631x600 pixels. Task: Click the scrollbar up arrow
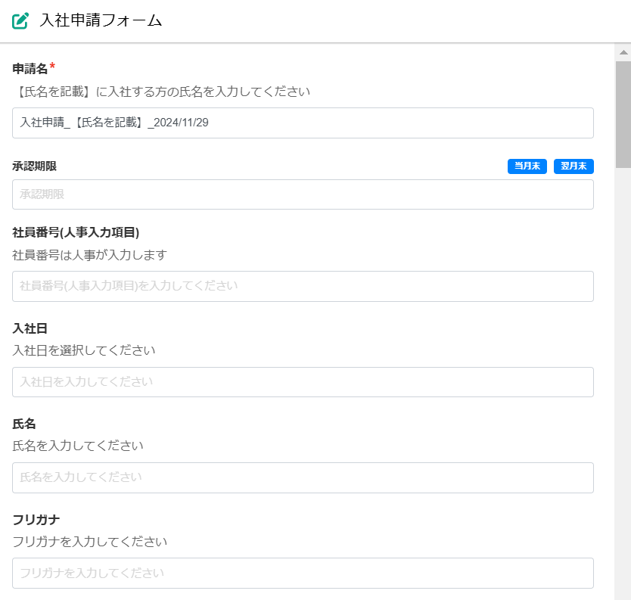click(623, 52)
